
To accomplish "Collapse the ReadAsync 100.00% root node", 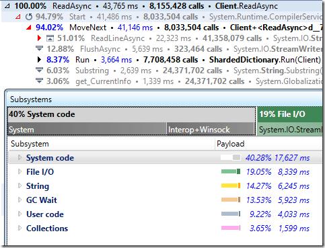I will point(7,6).
